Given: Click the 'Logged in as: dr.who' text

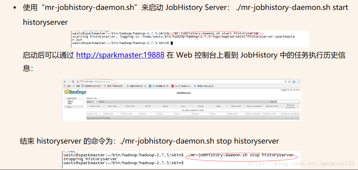Looking at the screenshot, I should [x=290, y=90].
